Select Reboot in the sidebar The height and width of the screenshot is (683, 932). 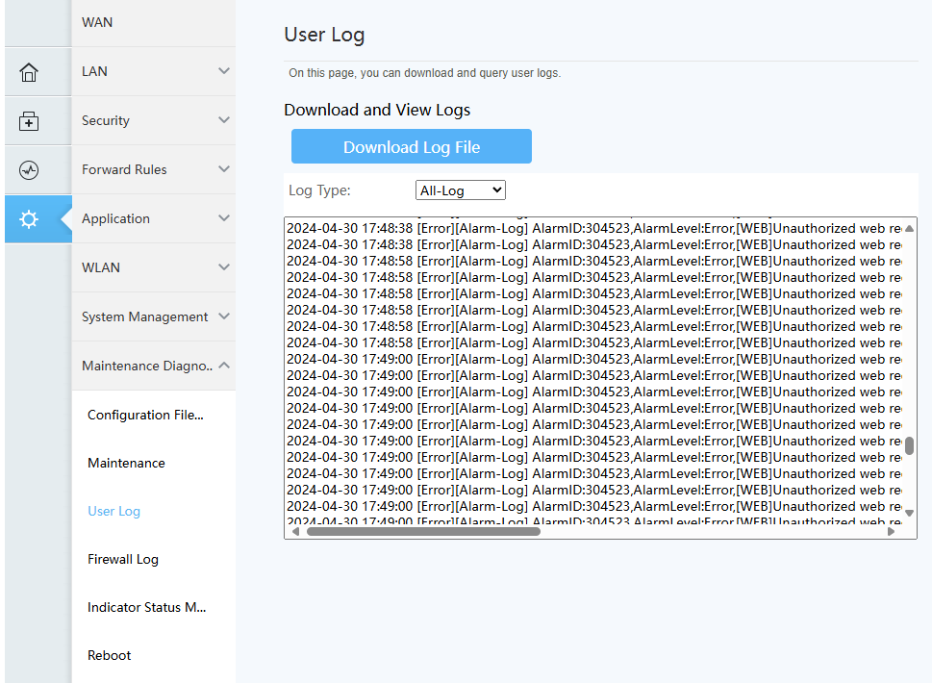coord(110,655)
